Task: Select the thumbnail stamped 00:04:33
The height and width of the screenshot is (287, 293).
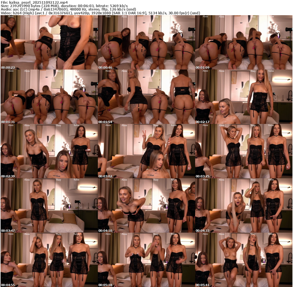Action: coord(244,205)
